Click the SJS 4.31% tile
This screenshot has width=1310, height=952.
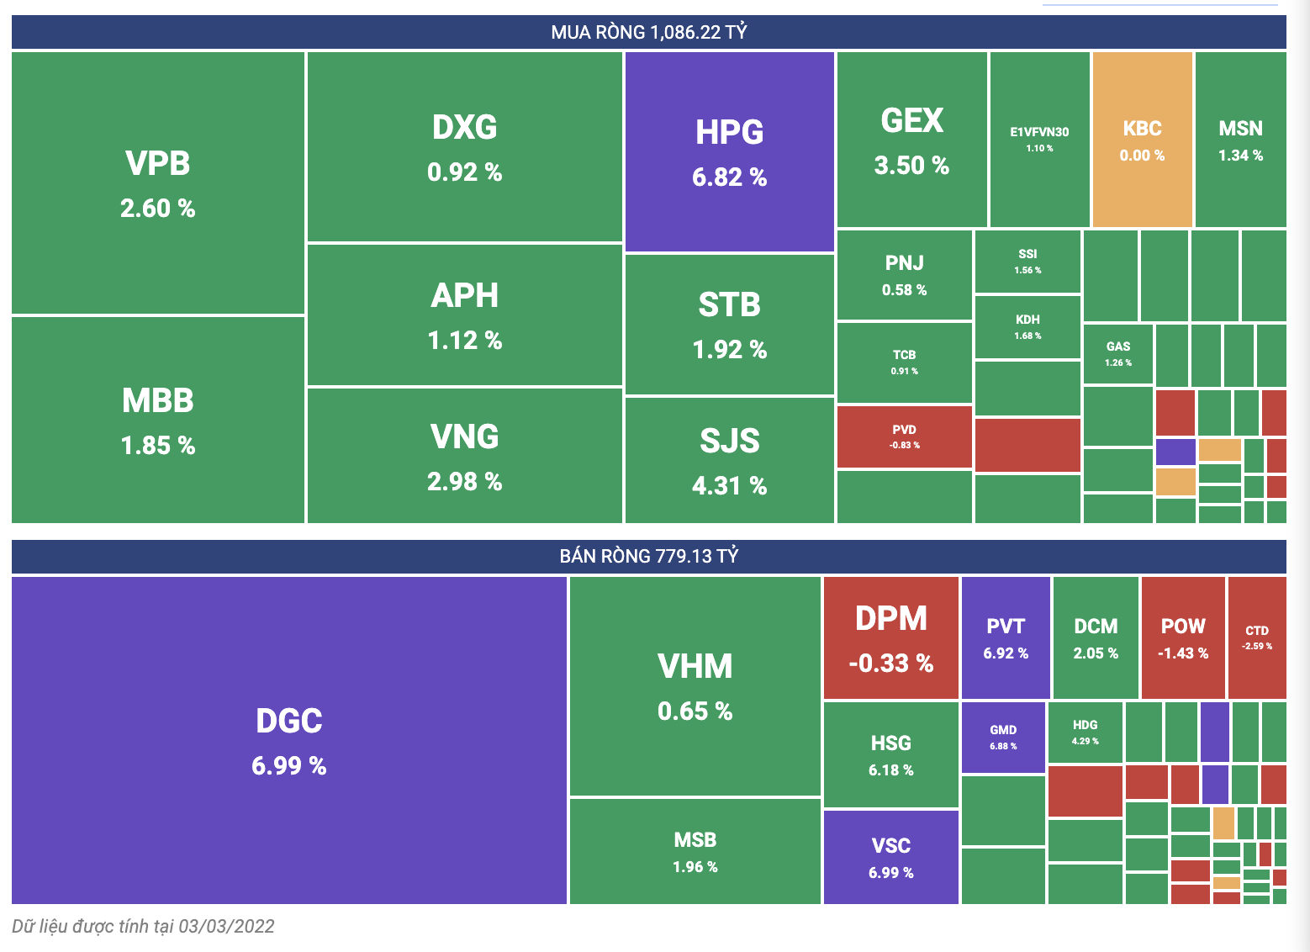pos(729,460)
